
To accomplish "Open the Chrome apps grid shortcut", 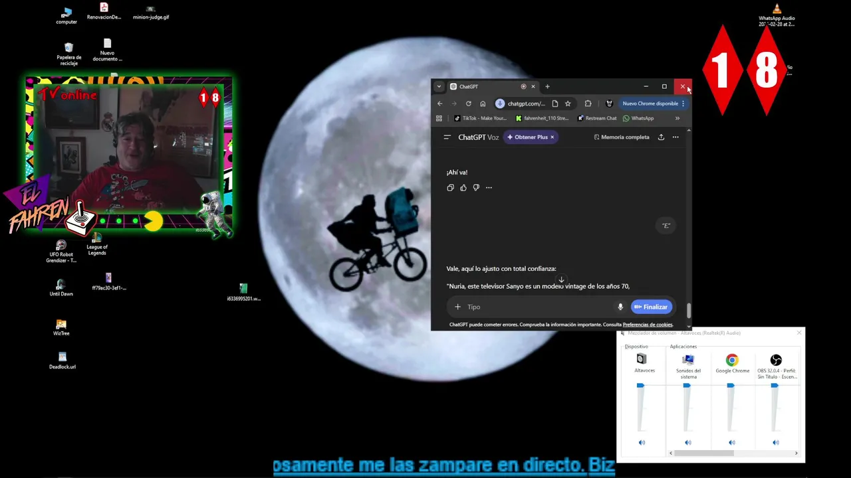I will pyautogui.click(x=439, y=118).
